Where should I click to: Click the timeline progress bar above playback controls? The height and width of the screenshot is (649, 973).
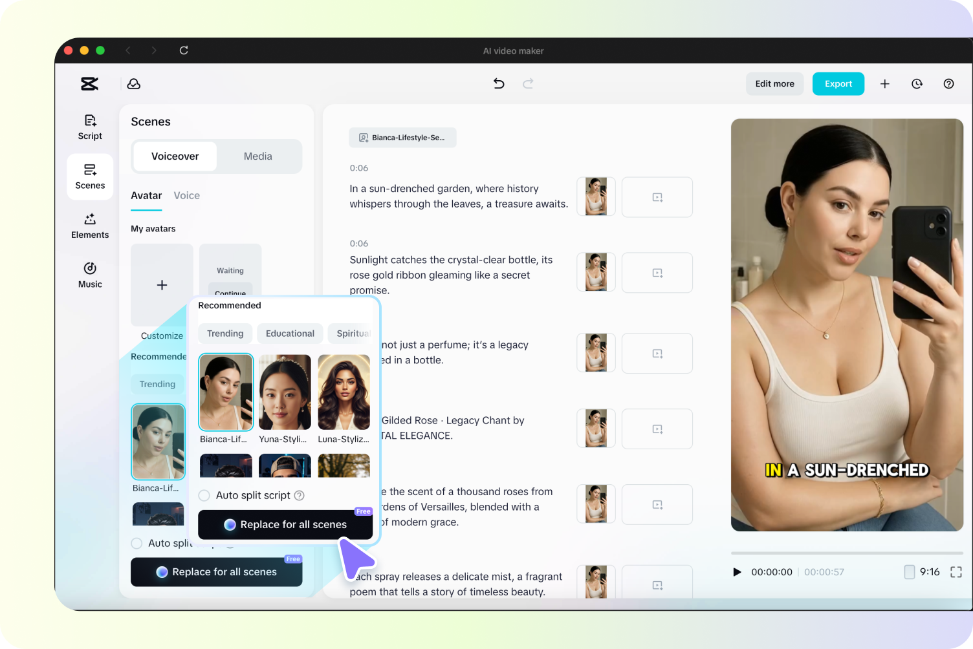[847, 553]
